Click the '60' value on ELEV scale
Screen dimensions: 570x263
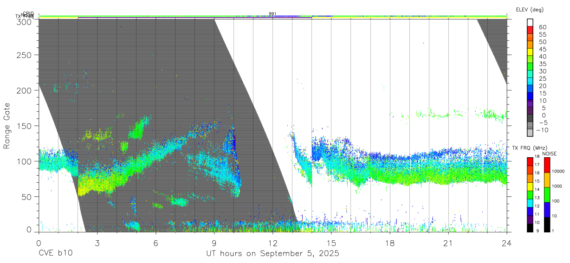point(543,27)
